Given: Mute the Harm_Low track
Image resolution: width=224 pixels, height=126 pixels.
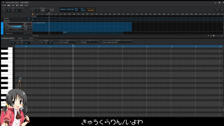Looking at the screenshot, I should coord(27,33).
